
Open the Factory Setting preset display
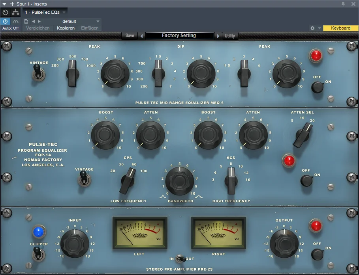coord(179,35)
